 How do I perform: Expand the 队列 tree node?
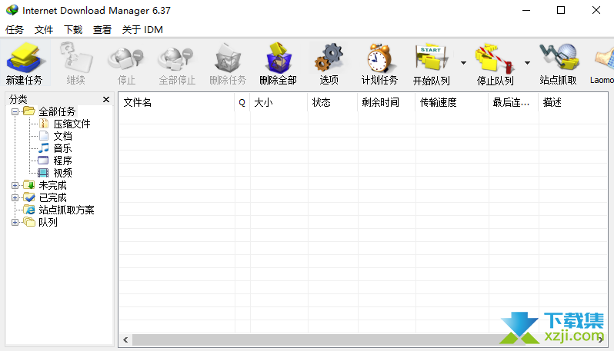15,223
